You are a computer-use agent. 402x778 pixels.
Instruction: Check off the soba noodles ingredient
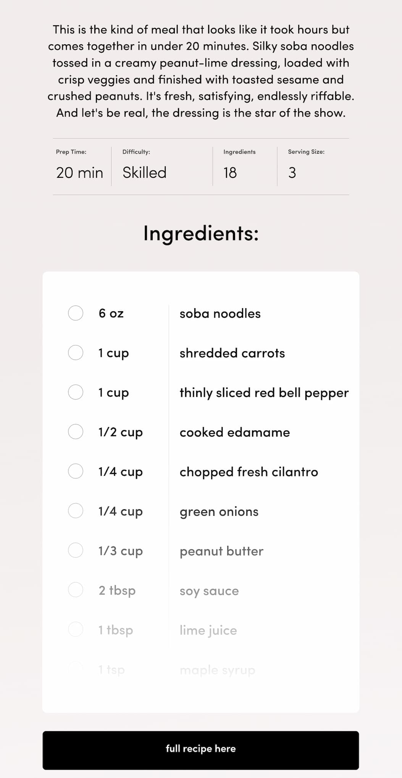click(x=76, y=313)
